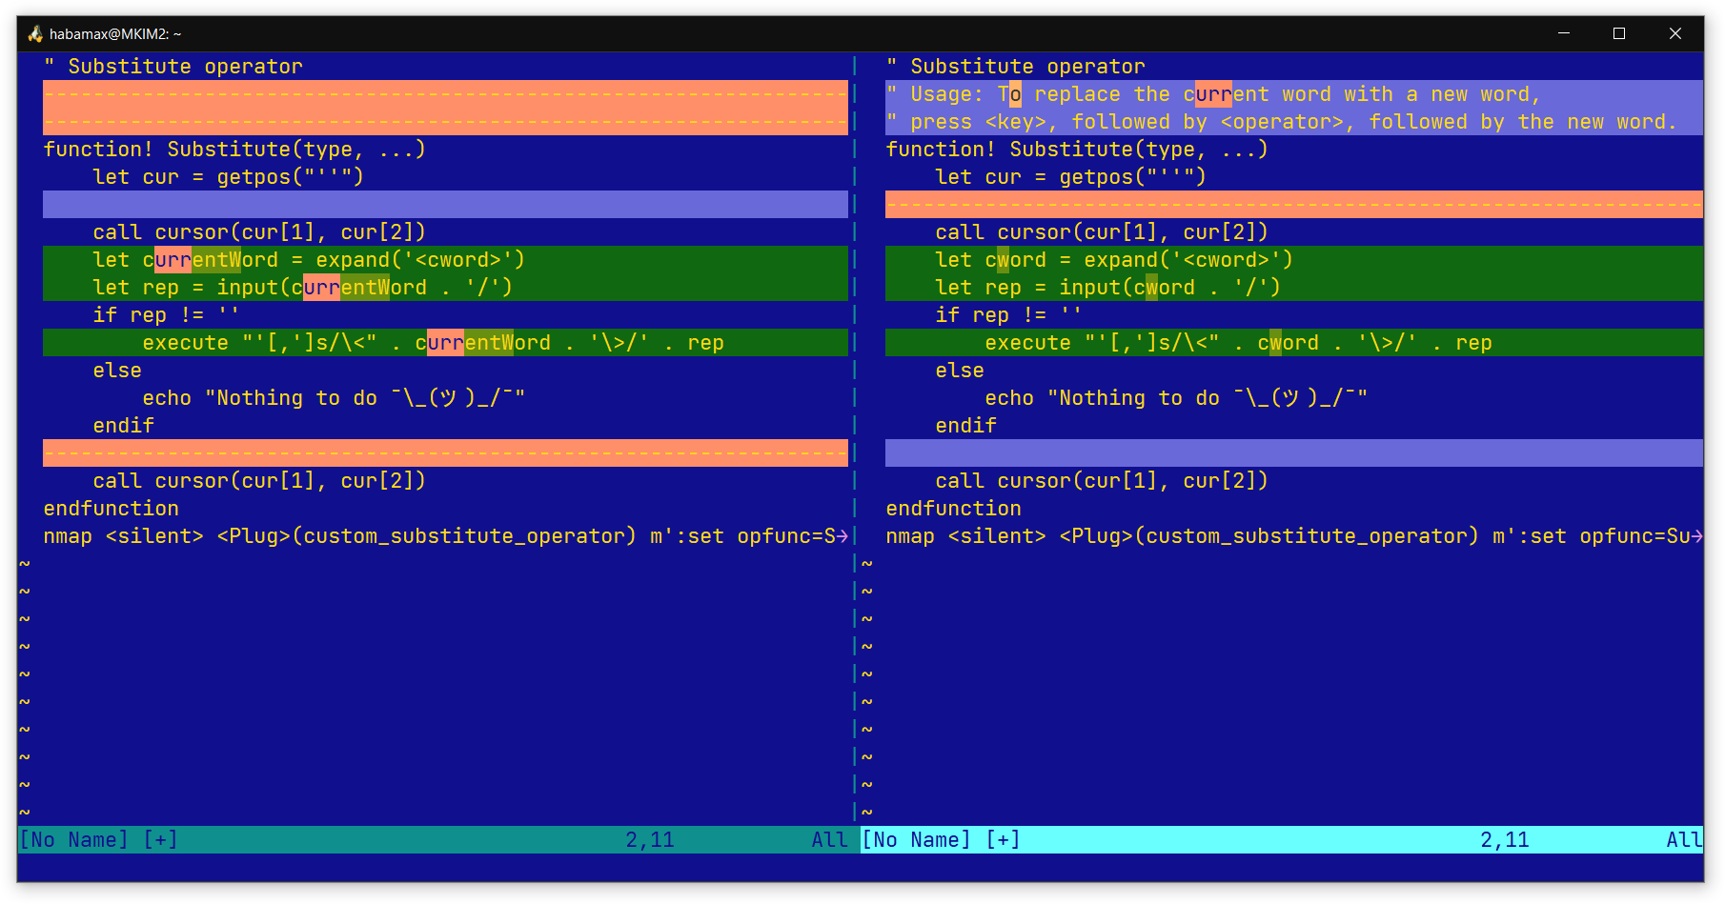Click 'function! Substitute(type, ...)' in left pane
Viewport: 1725px width, 904px height.
pos(234,150)
